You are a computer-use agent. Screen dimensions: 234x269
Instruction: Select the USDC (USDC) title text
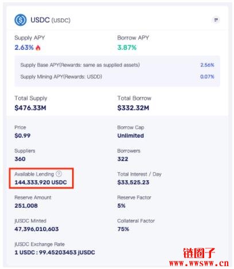tap(50, 20)
